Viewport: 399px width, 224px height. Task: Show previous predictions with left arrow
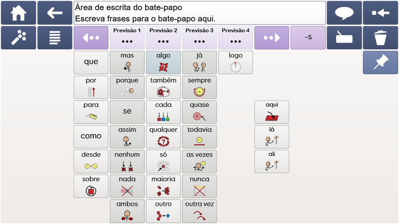click(x=91, y=38)
